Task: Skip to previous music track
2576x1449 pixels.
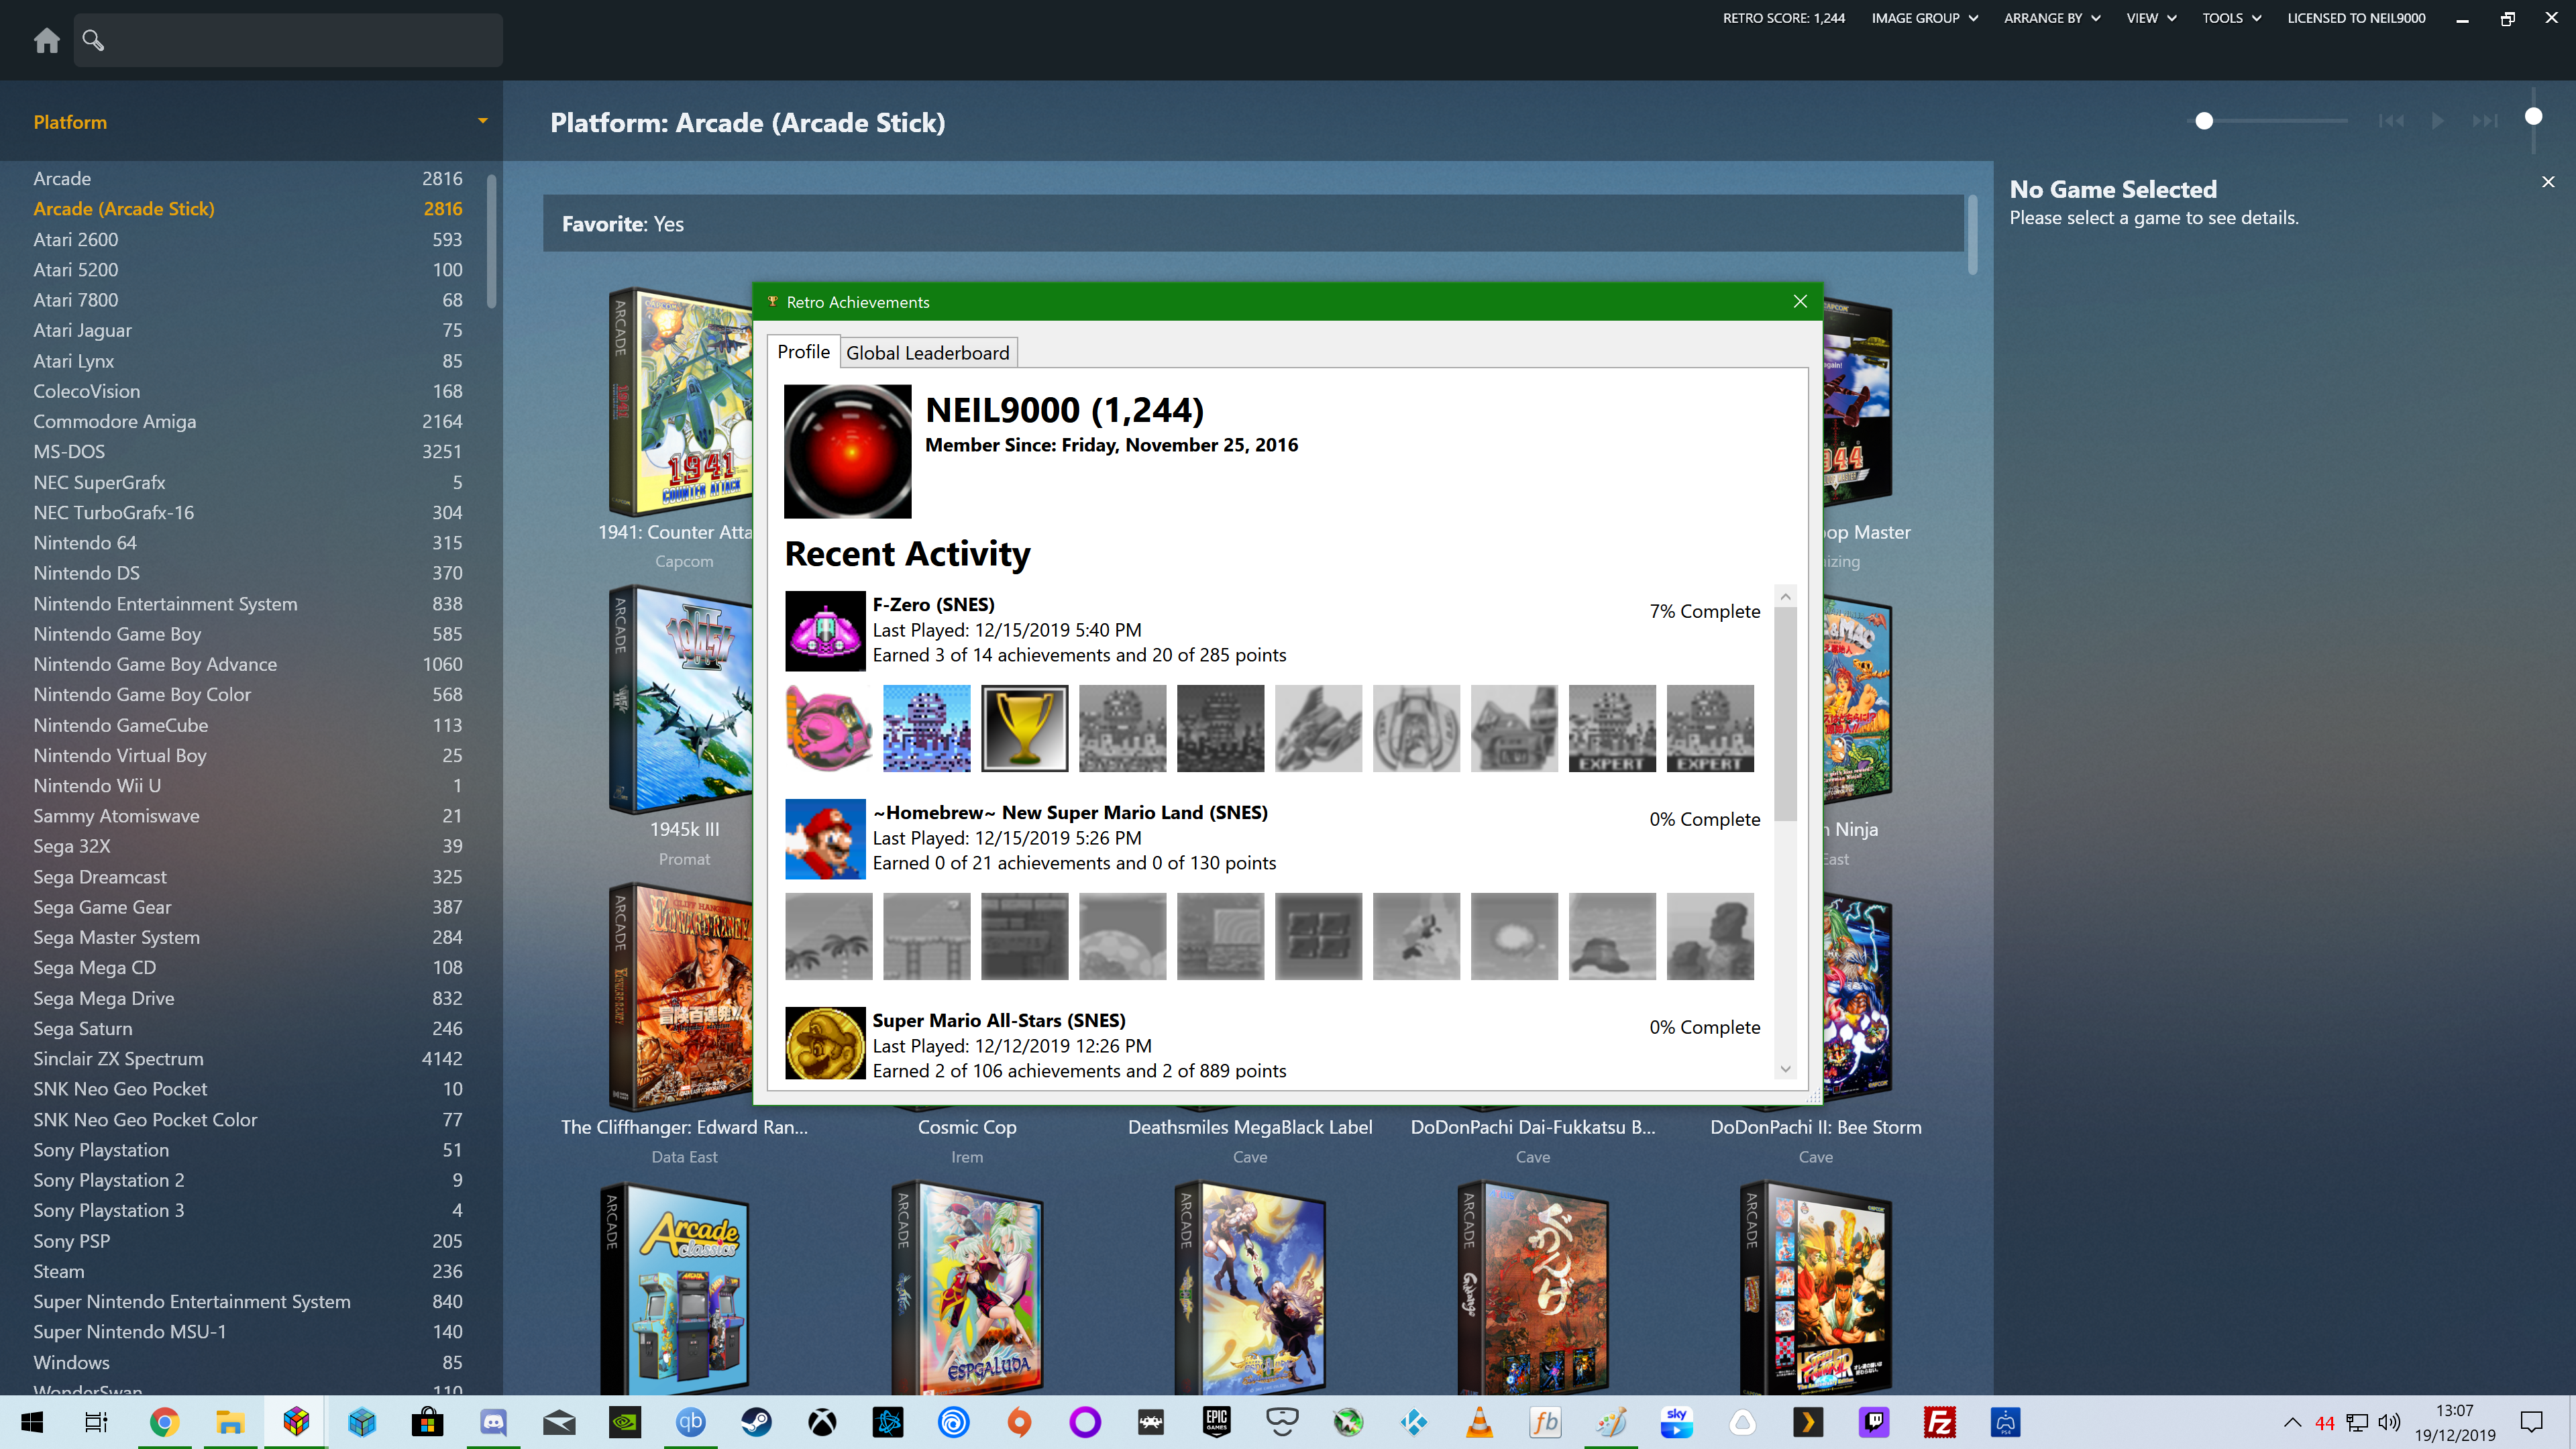Action: 2391,121
